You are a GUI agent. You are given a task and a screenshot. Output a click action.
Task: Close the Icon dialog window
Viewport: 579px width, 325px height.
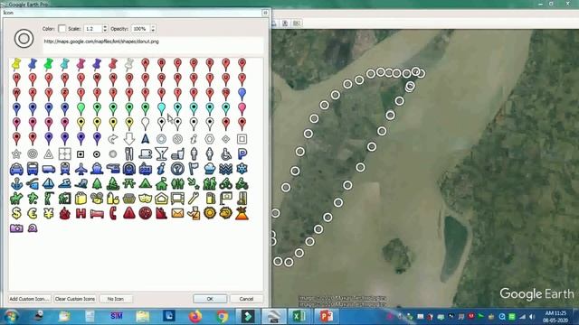265,13
